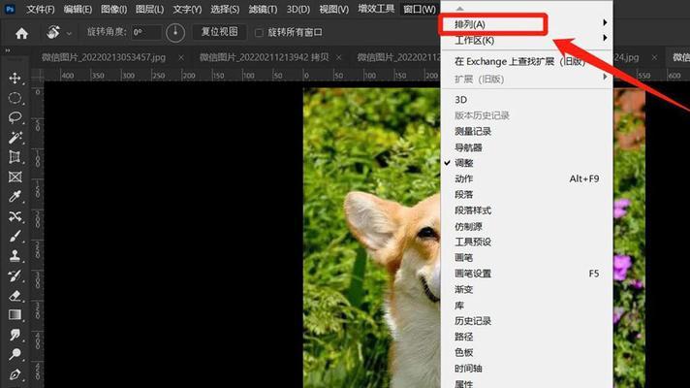Expand the tools panel double-arrow
This screenshot has width=690, height=388.
click(x=8, y=50)
